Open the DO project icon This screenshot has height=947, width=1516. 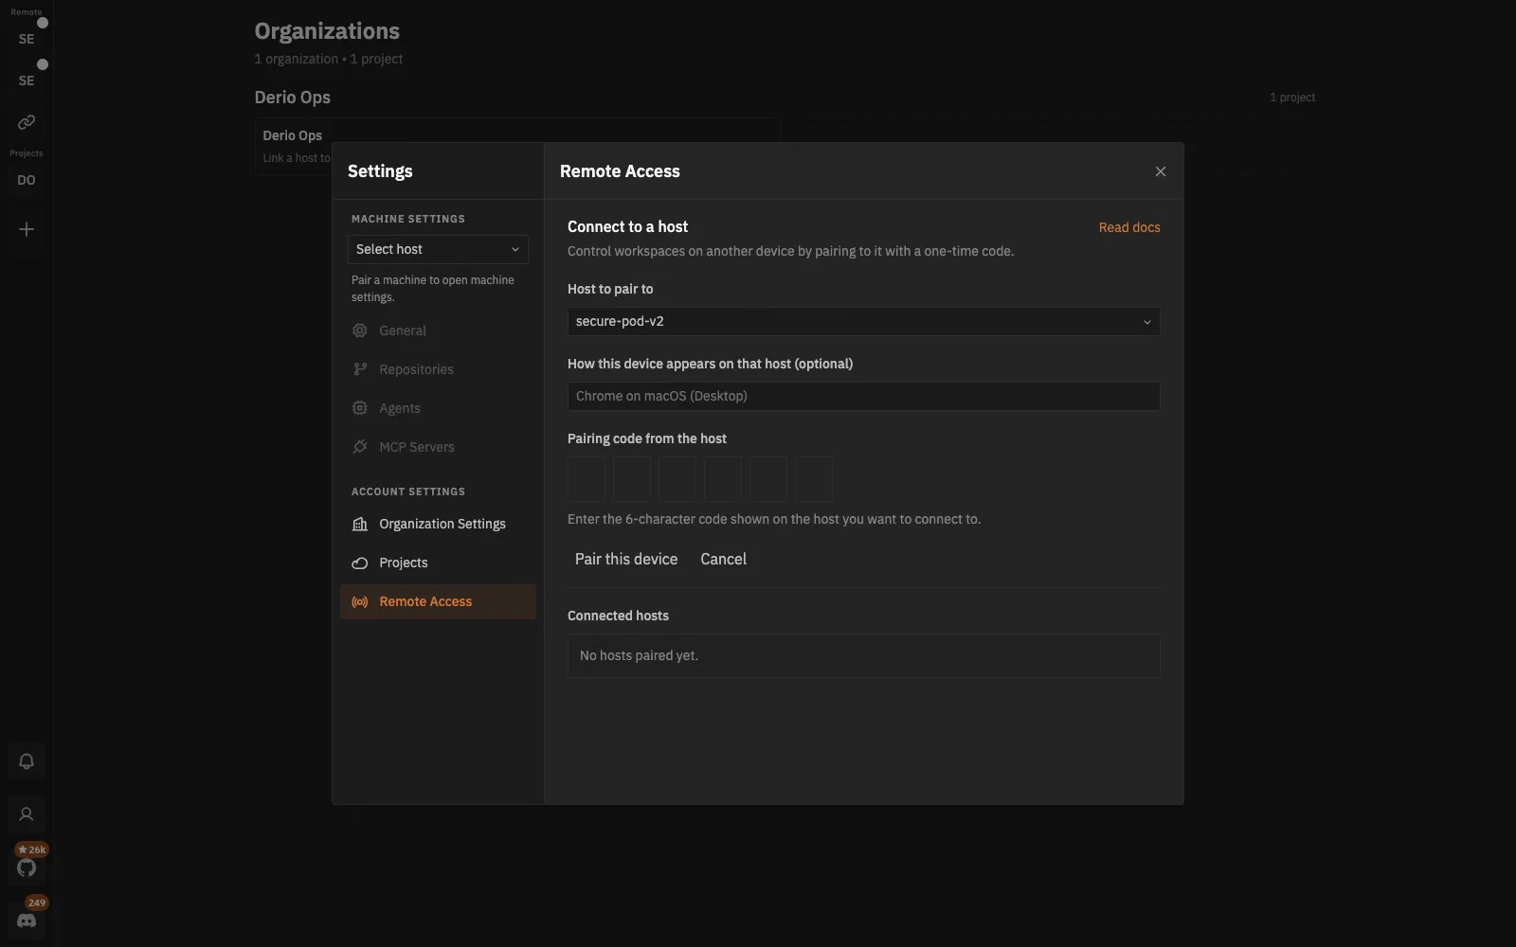(27, 180)
